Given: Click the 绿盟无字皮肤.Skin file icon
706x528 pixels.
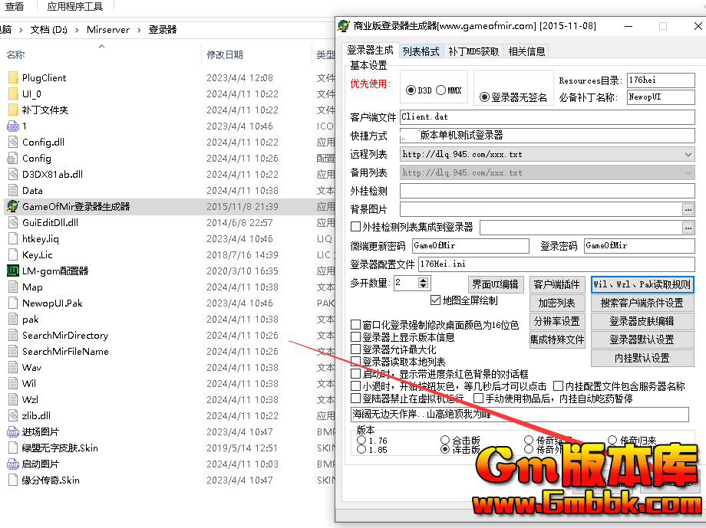Looking at the screenshot, I should click(x=12, y=448).
